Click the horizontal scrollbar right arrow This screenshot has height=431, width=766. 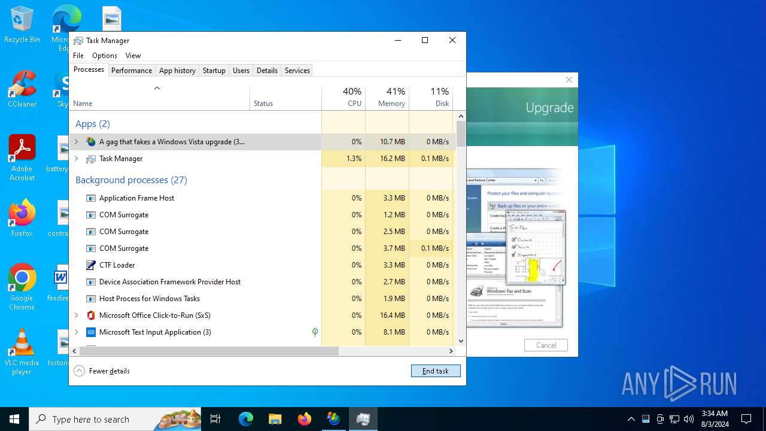pos(451,351)
